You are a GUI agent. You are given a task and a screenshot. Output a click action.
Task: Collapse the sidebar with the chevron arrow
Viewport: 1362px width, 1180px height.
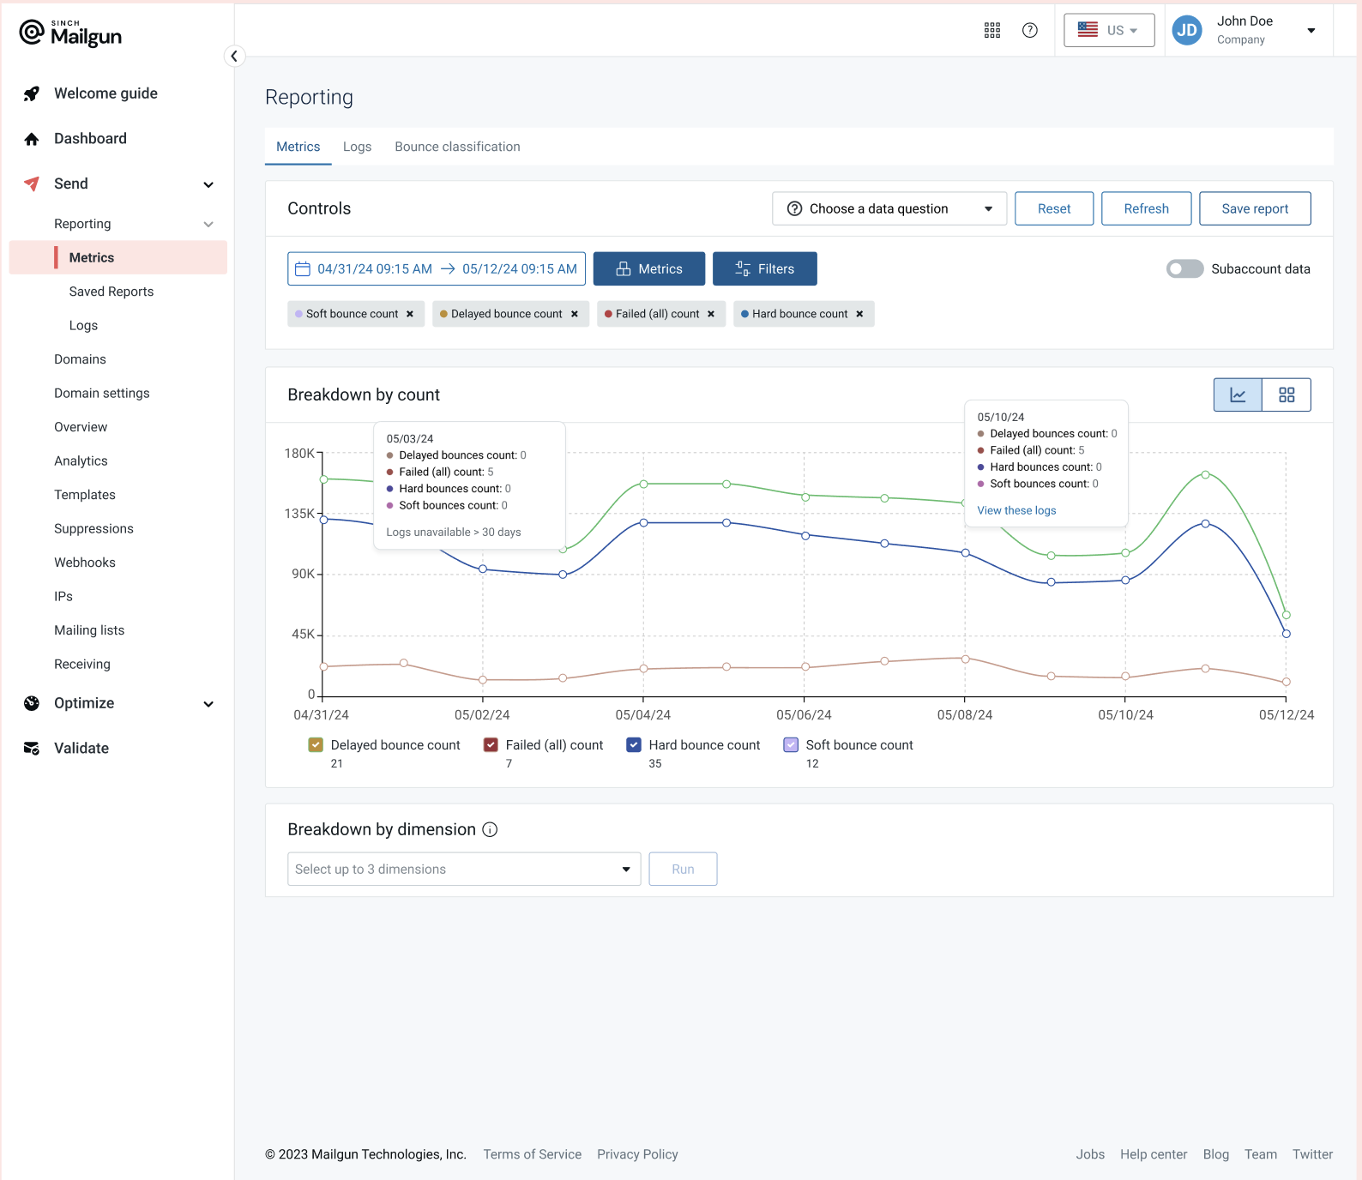tap(233, 57)
